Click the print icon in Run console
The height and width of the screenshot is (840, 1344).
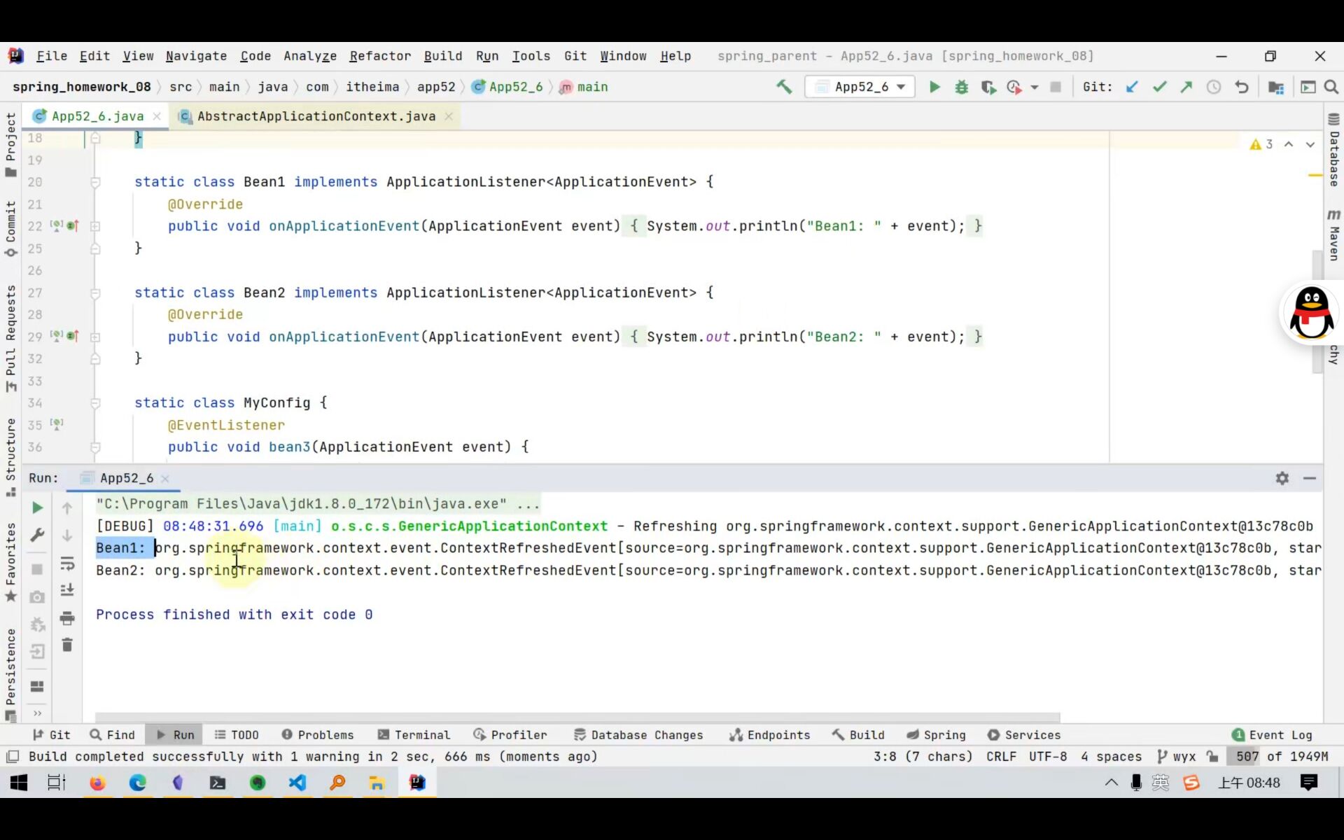(x=67, y=617)
